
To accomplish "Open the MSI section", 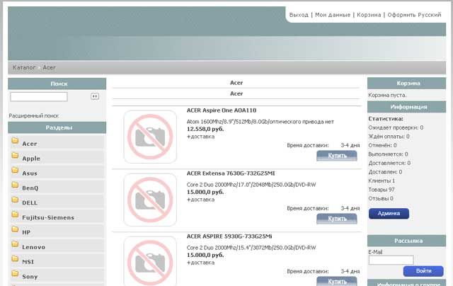I will (28, 262).
